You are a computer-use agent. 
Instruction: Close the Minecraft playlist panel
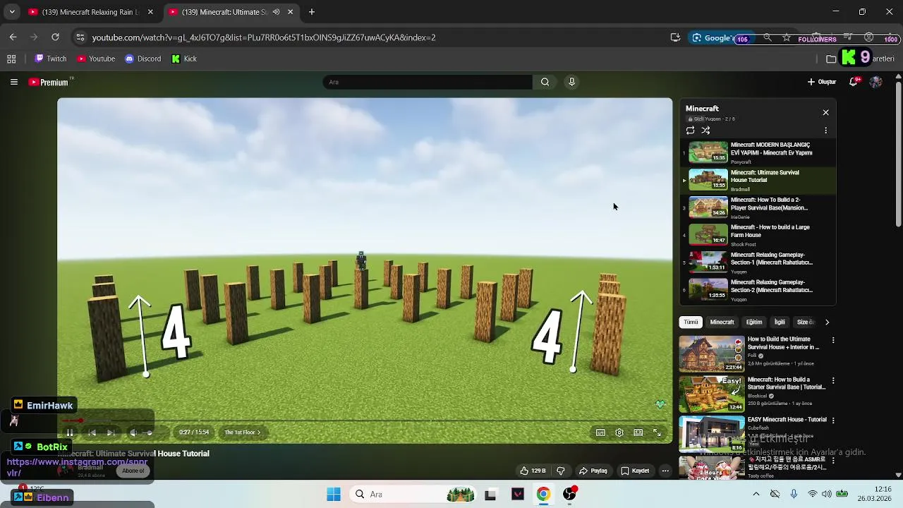click(x=825, y=112)
